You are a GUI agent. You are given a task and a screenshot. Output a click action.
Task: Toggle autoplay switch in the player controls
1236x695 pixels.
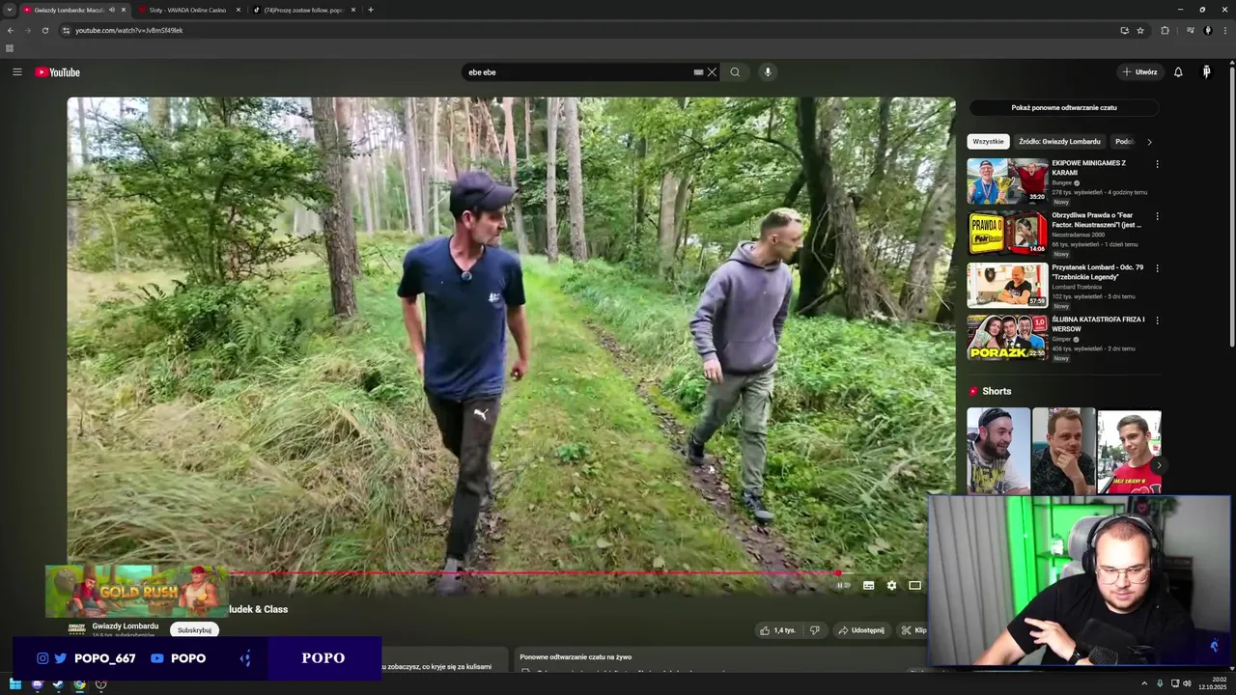tap(844, 585)
